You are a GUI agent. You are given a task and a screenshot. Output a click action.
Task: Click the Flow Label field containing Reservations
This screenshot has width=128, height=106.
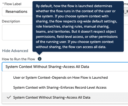pos(17,12)
